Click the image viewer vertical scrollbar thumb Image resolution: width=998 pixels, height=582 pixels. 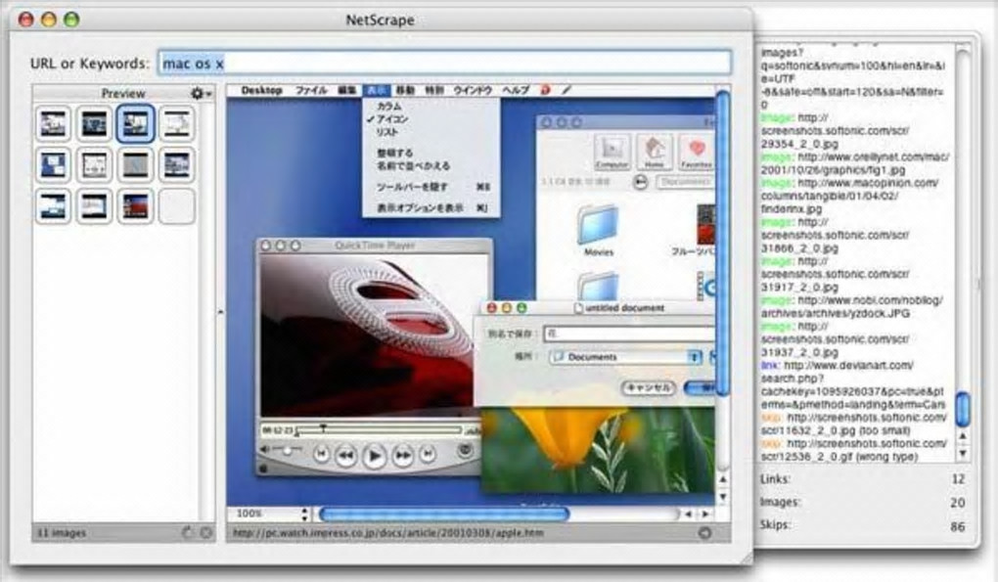[722, 245]
